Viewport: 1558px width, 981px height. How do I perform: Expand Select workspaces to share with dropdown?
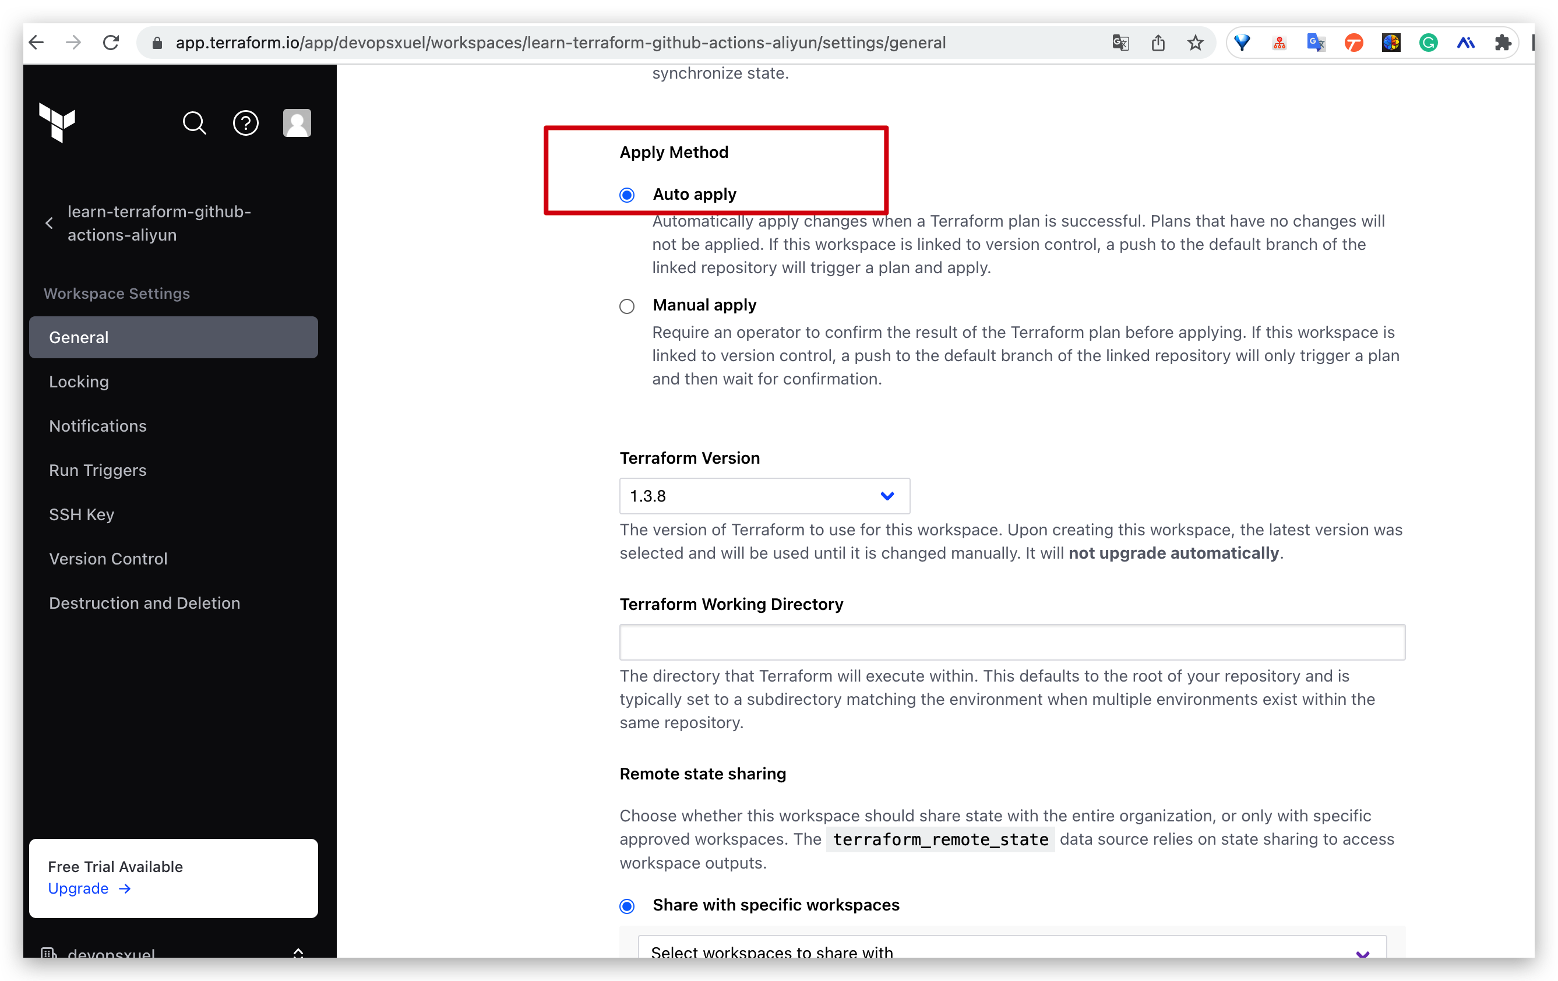point(1011,951)
